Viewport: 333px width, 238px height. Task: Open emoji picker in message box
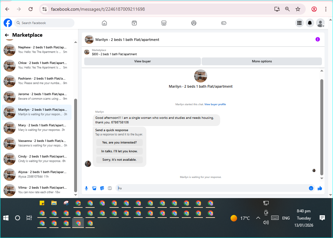pyautogui.click(x=311, y=188)
